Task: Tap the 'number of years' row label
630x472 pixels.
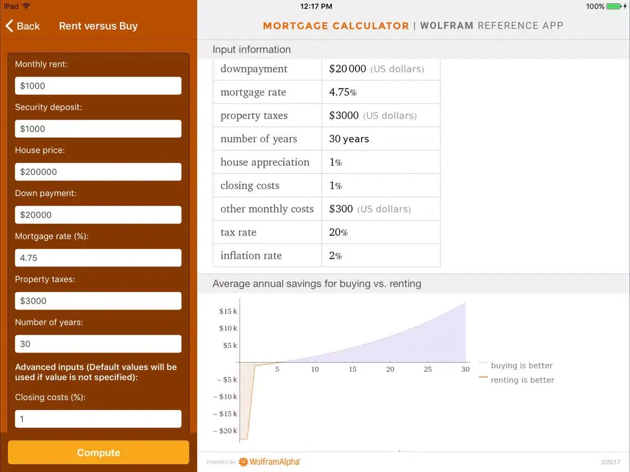Action: coord(259,139)
